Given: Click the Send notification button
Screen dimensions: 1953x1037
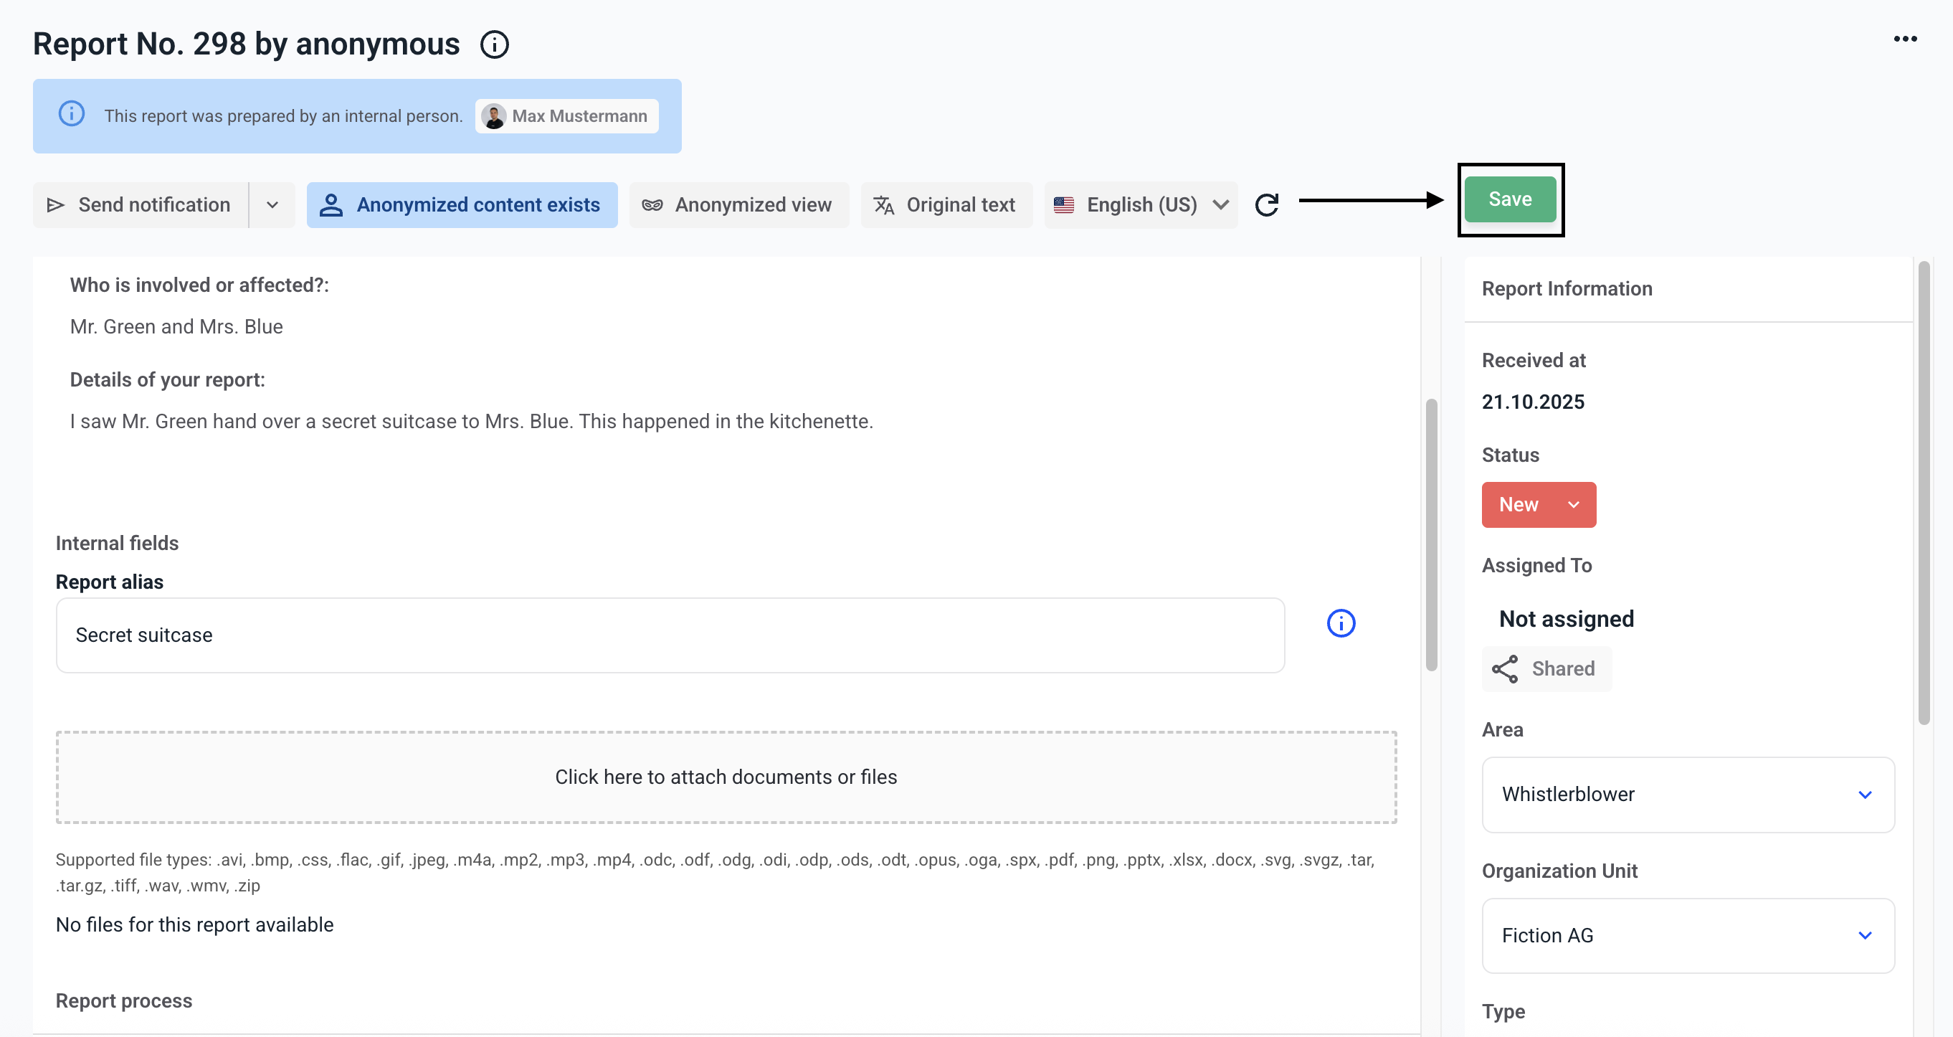Looking at the screenshot, I should click(x=141, y=205).
